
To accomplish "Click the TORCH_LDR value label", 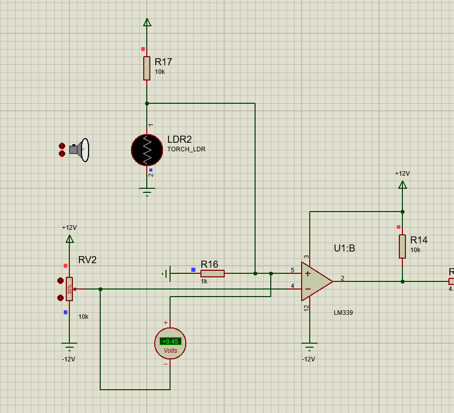I will point(186,149).
